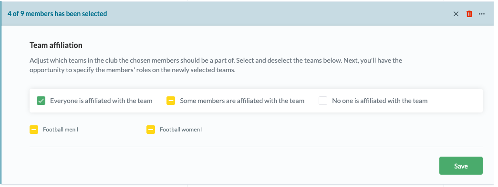Screen dimensions: 498x187
Task: Dismiss the selection with the X icon
Action: point(456,14)
